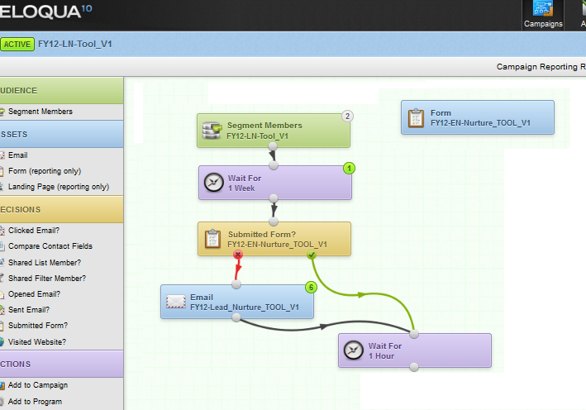Select the Add to Campaign action

pyautogui.click(x=38, y=385)
